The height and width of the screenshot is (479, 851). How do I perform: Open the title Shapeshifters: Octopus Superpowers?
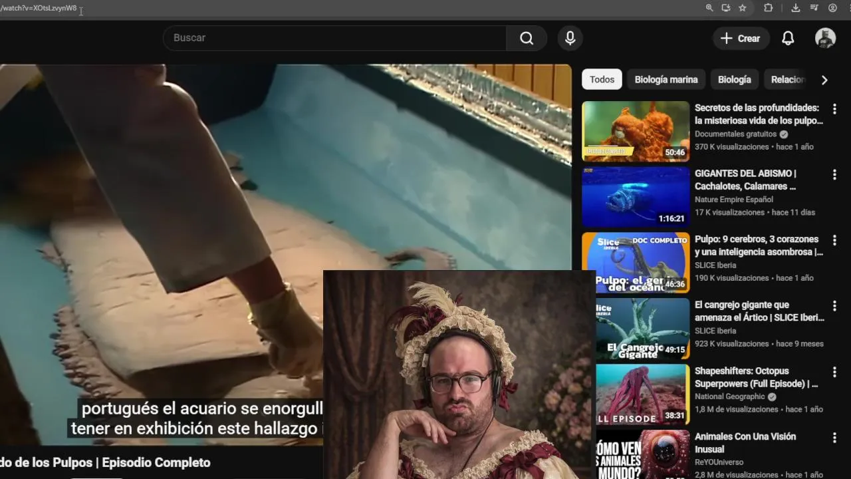pyautogui.click(x=757, y=377)
